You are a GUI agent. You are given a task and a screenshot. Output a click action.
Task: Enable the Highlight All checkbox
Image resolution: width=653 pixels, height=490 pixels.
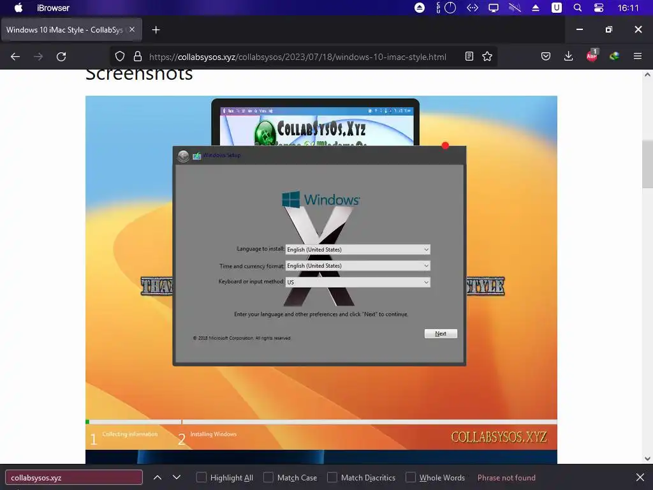point(201,477)
